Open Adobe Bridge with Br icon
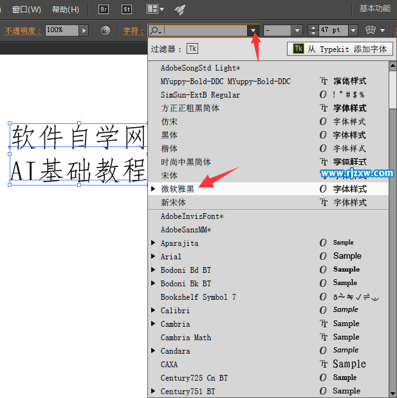Viewport: 397px width, 398px height. coord(104,10)
